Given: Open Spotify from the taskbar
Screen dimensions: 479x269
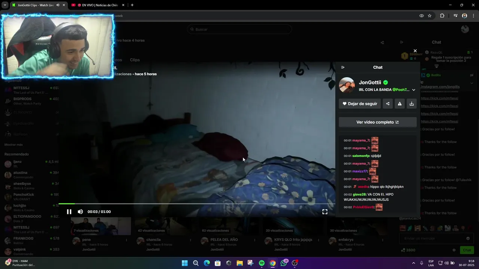Looking at the screenshot, I should [262, 263].
